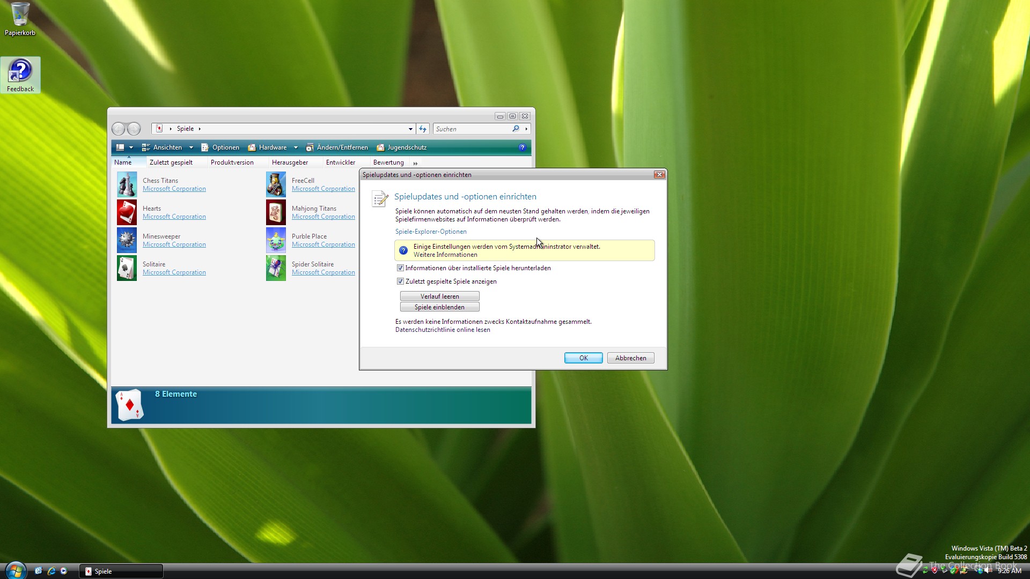Click the Spiele taskbar button
This screenshot has height=579, width=1030.
pos(121,571)
